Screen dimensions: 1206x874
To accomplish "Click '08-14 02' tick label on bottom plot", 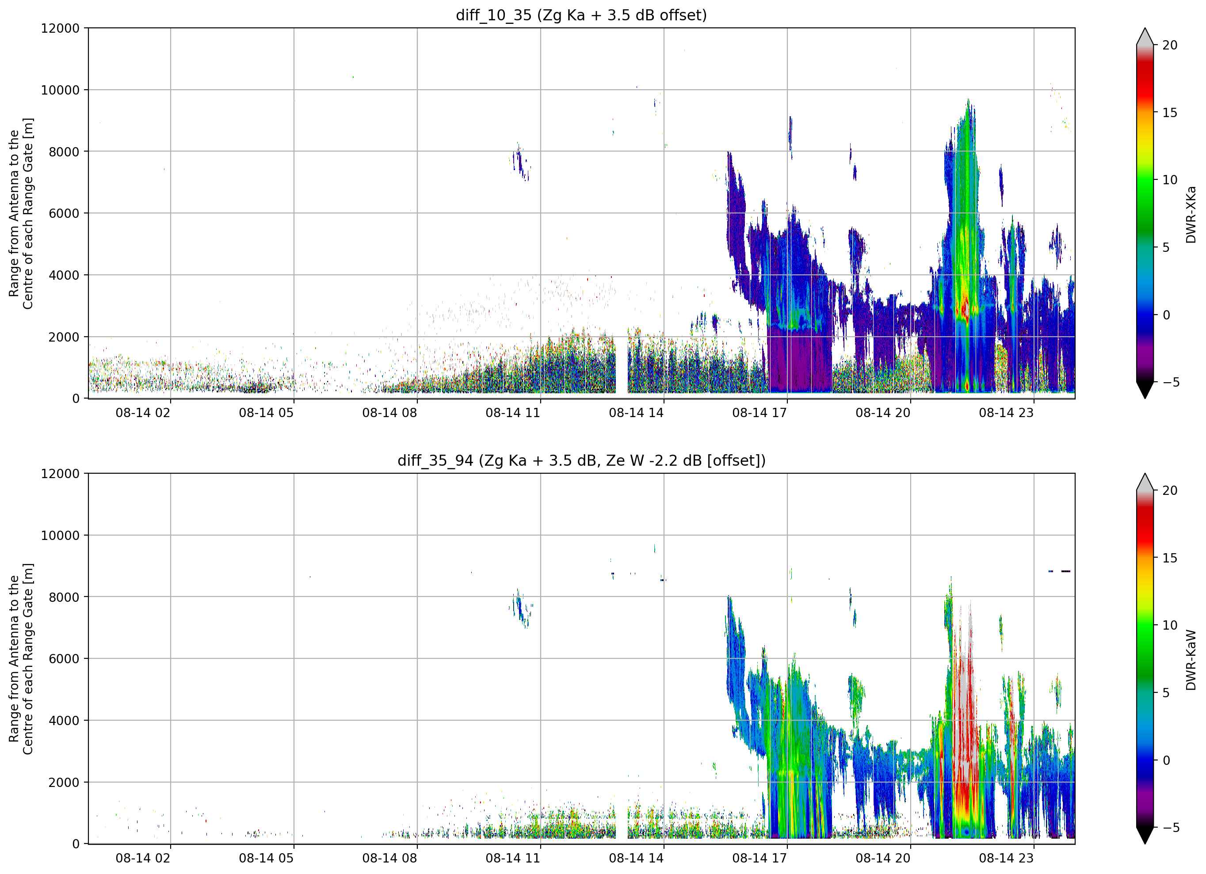I will pos(143,859).
